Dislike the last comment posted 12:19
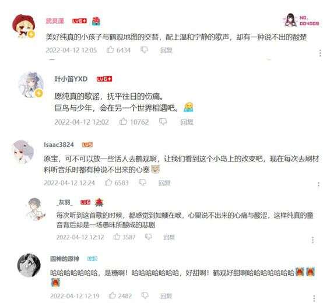 (x=145, y=296)
